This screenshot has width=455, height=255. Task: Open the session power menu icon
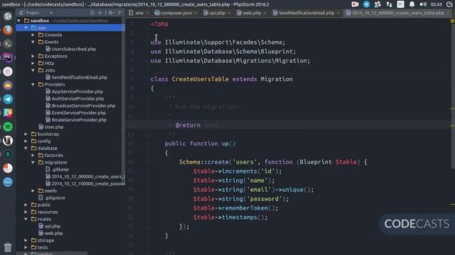[449, 4]
